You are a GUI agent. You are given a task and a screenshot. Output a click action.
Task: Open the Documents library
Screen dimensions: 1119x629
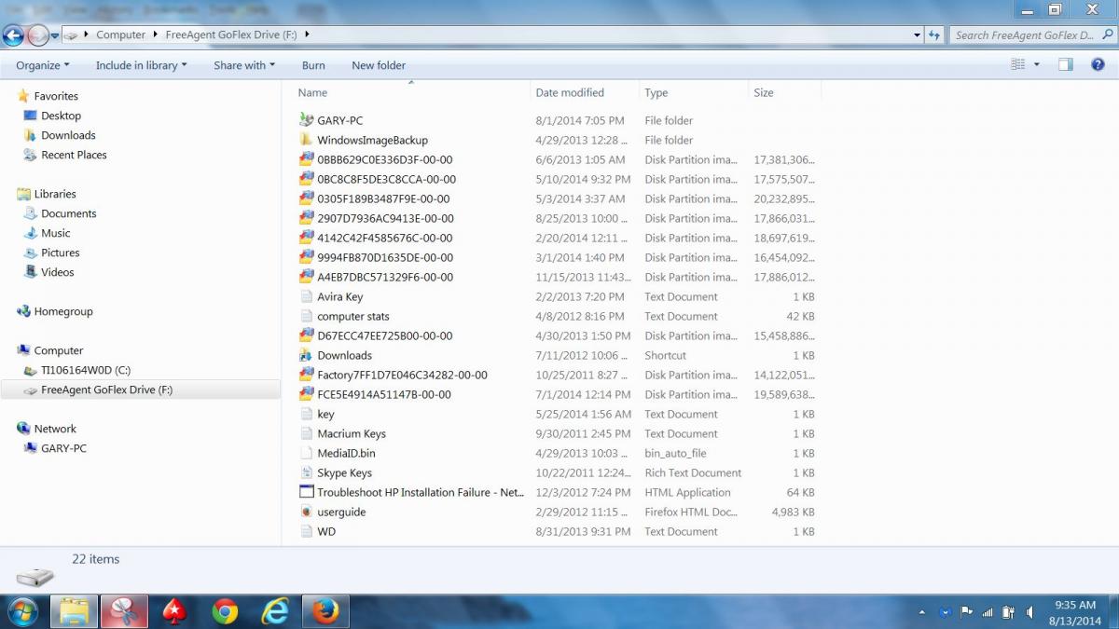(x=69, y=213)
